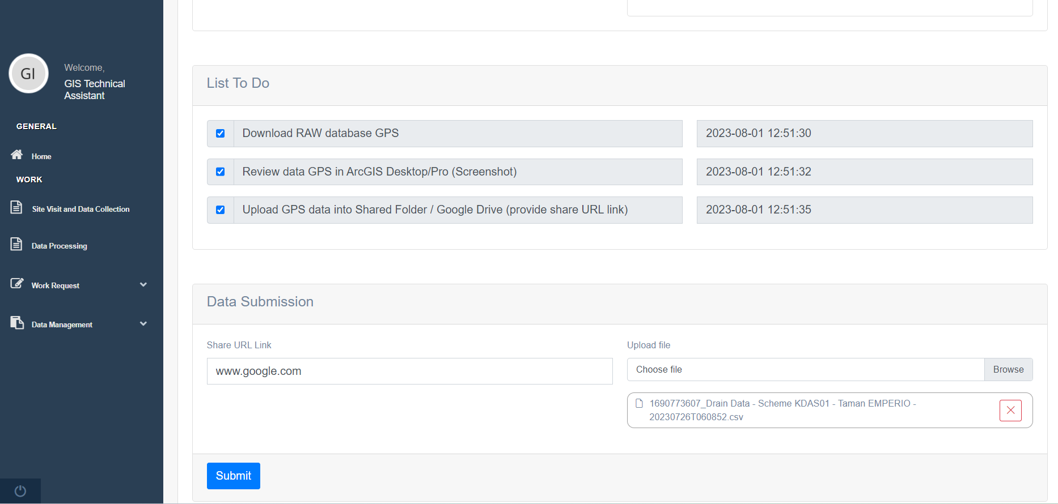Click the Site Visit document icon

coord(16,207)
